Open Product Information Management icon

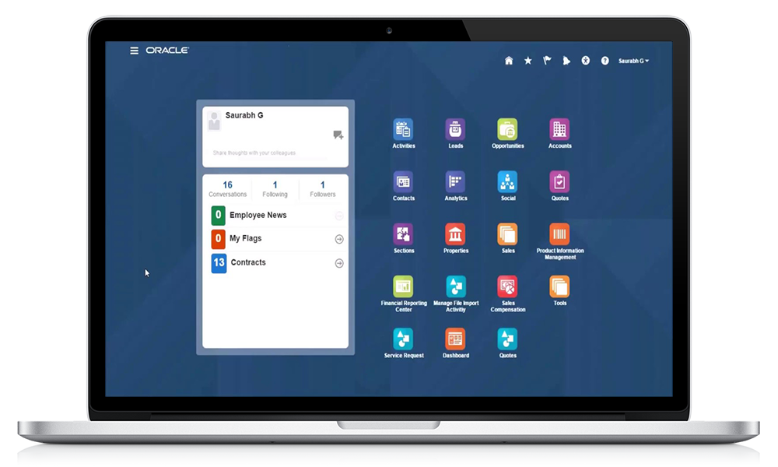tap(559, 234)
